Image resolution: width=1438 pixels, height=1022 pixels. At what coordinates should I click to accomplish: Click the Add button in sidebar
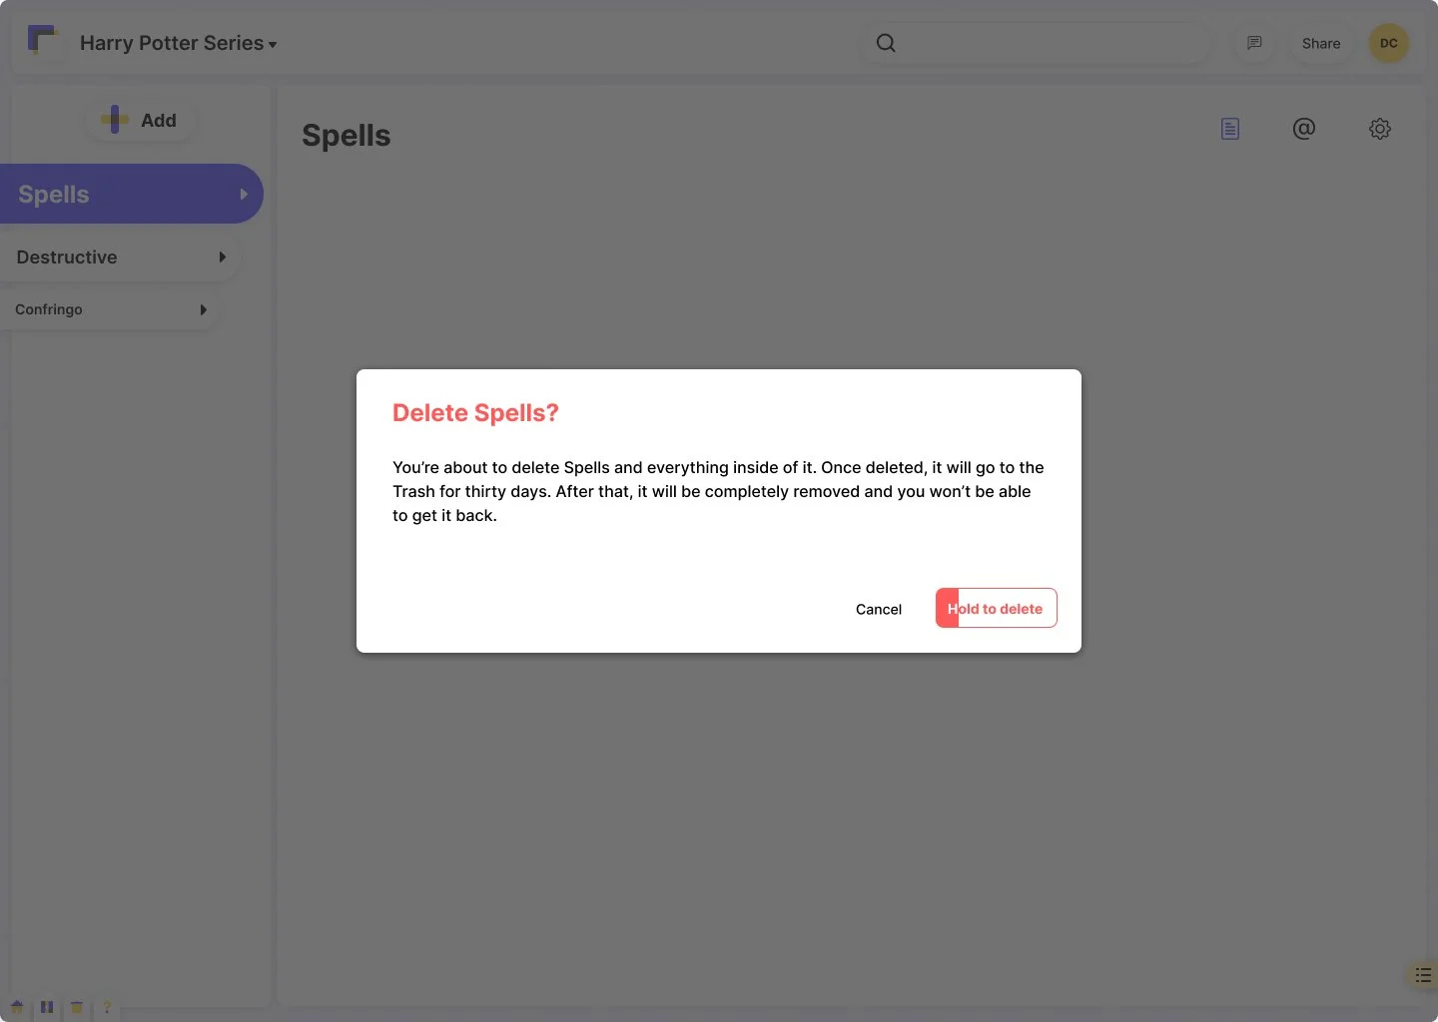(x=139, y=120)
